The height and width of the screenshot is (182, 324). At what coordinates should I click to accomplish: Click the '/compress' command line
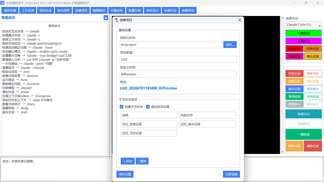tap(26, 96)
